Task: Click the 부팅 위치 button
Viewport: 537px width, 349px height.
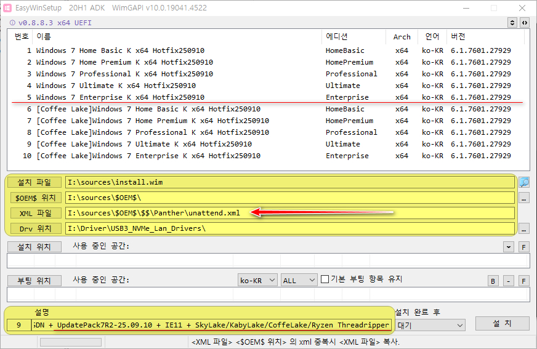Action: click(x=34, y=281)
